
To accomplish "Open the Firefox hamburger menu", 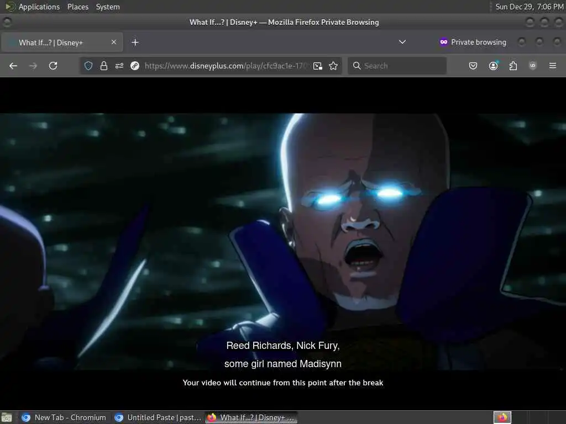I will click(x=553, y=66).
